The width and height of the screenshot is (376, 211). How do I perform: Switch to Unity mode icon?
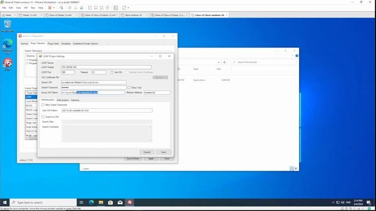click(108, 8)
